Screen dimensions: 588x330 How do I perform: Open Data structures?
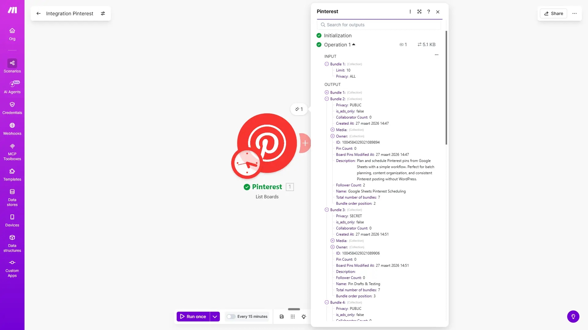(12, 243)
